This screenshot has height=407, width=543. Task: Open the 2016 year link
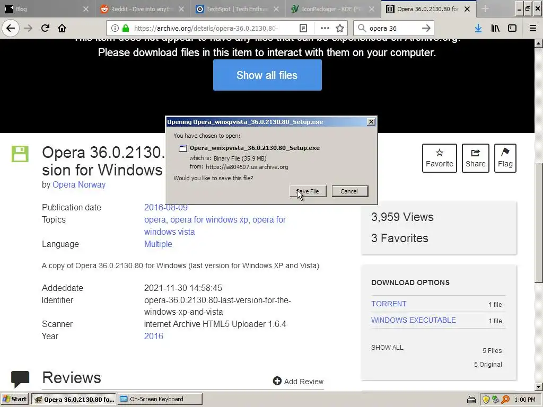point(153,336)
